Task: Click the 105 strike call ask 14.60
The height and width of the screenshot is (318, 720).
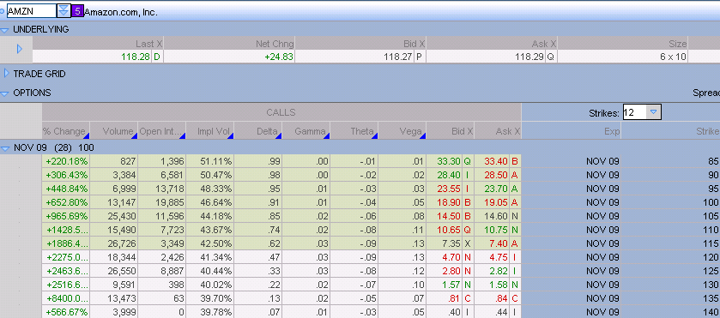Action: pos(496,216)
